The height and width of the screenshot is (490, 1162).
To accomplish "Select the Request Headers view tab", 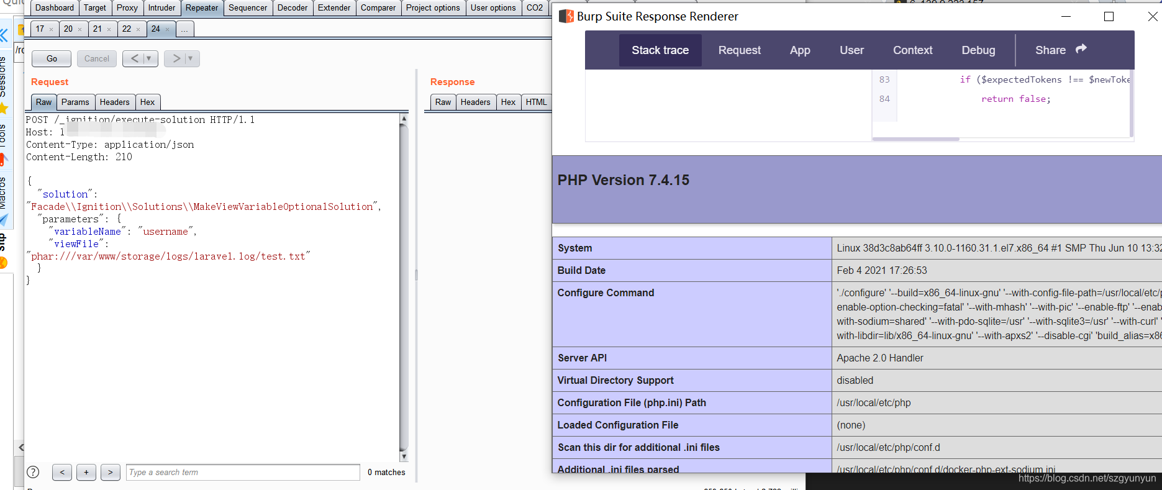I will pos(115,102).
